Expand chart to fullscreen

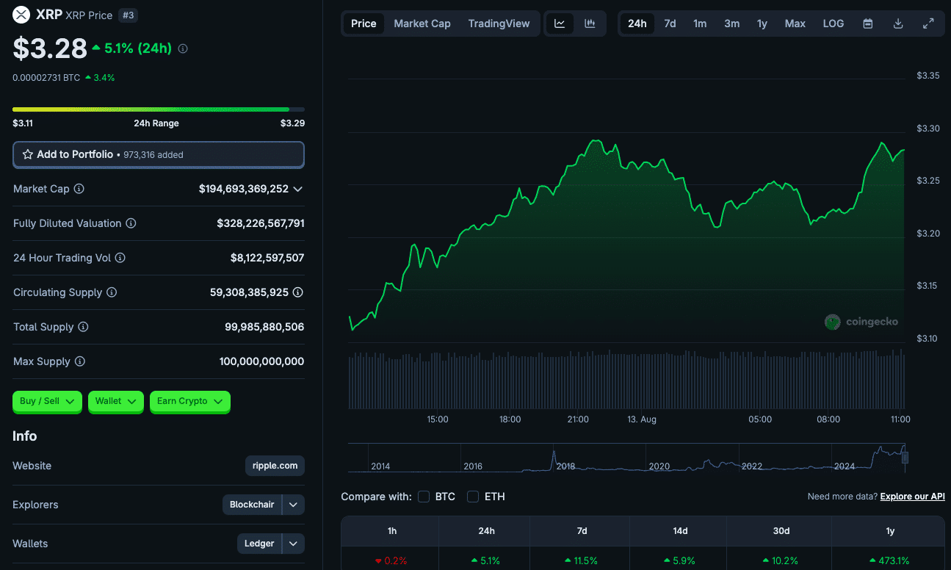tap(928, 24)
